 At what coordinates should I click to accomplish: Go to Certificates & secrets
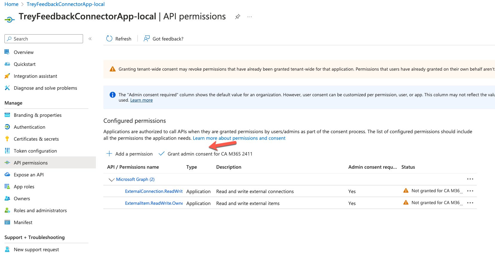(36, 139)
